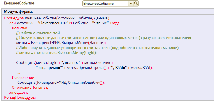Click the red ellipsis placeholder line
The width and height of the screenshot is (215, 102).
coord(19,73)
